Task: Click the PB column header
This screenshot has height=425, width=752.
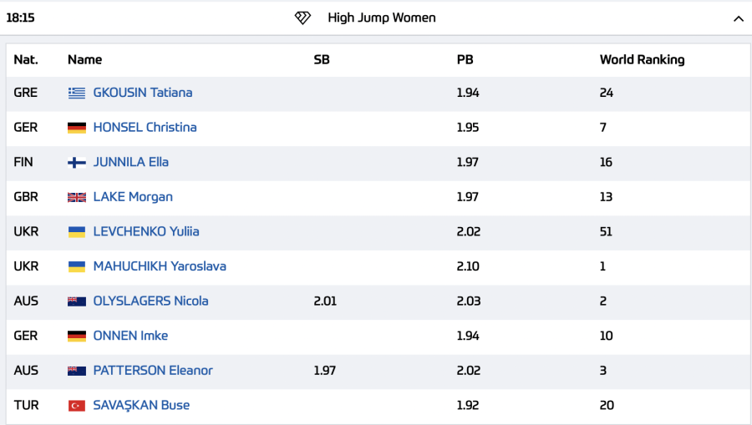Action: pos(465,60)
